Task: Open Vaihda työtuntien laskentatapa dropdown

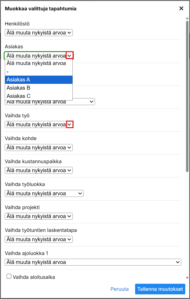Action: [x=38, y=239]
